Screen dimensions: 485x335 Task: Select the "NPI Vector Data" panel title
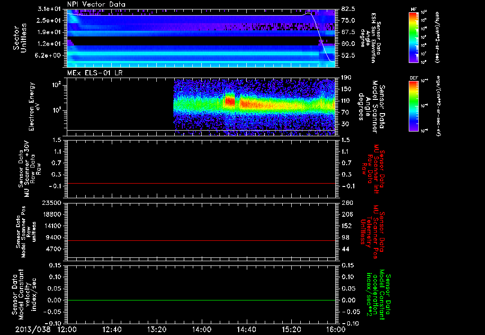[96, 4]
